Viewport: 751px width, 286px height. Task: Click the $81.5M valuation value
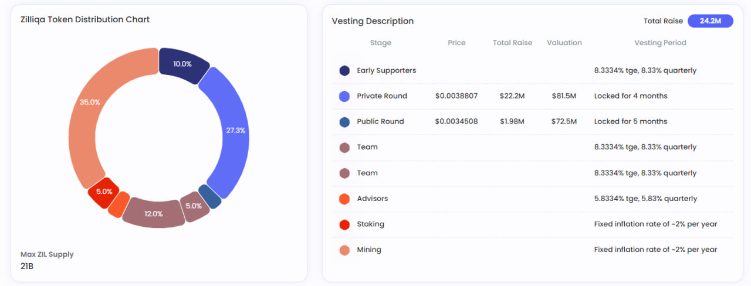click(564, 96)
